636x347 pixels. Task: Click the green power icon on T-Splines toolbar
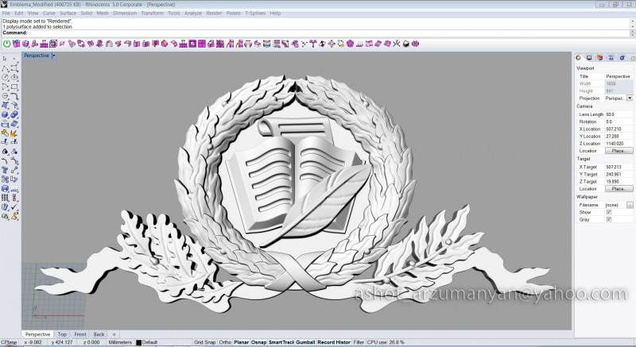[7, 44]
